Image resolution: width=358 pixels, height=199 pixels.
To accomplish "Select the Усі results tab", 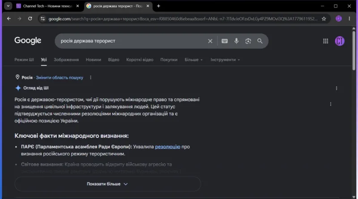I will (44, 60).
